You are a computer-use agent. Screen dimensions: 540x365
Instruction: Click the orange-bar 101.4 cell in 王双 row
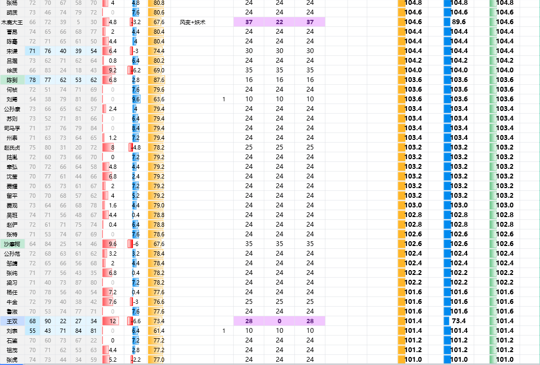coord(413,321)
